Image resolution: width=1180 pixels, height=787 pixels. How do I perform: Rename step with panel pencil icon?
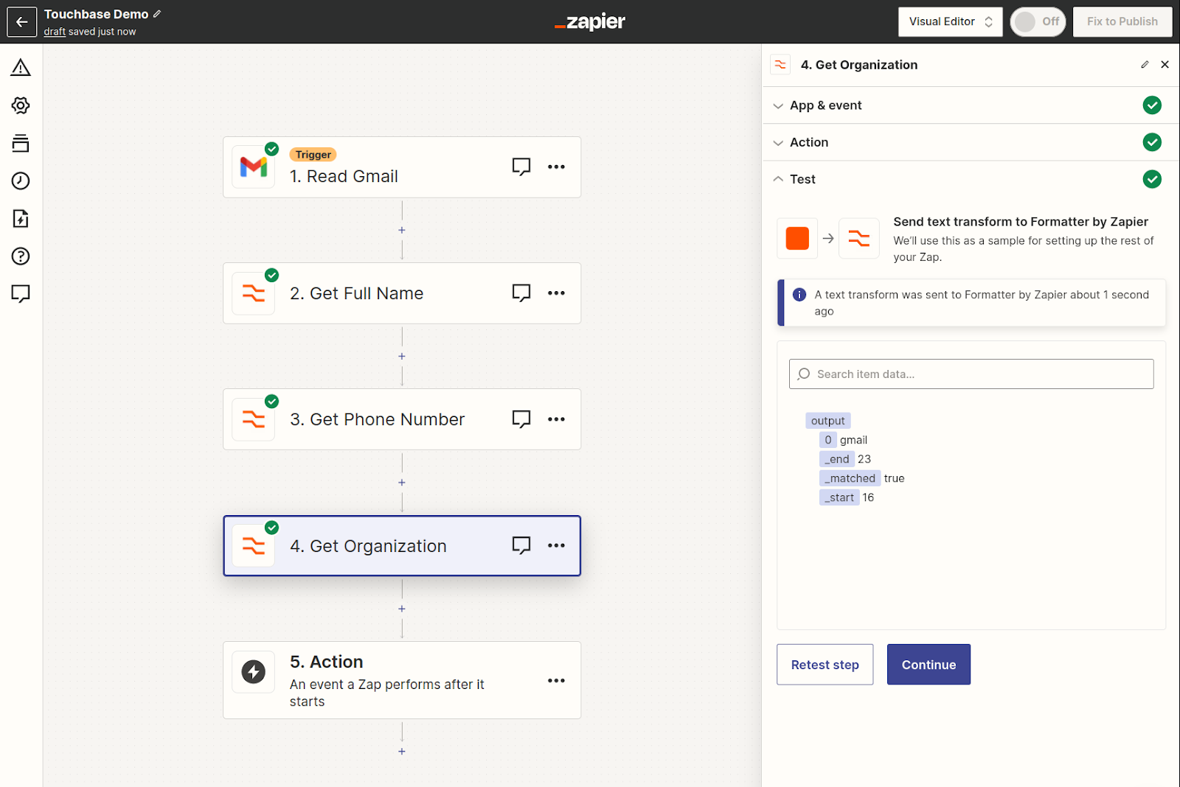(x=1145, y=65)
